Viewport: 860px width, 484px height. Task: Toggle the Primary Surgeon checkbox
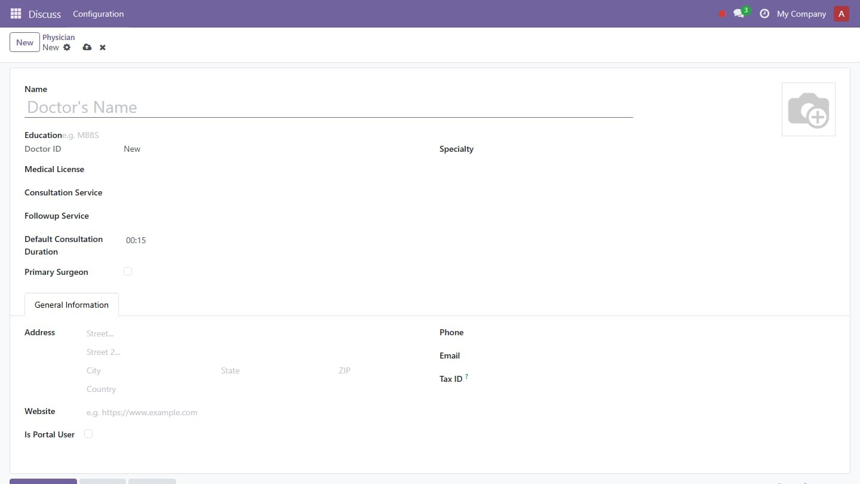(x=128, y=271)
